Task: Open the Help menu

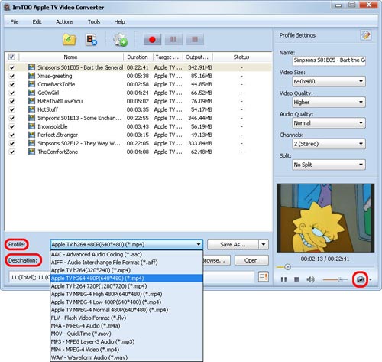Action: 119,21
